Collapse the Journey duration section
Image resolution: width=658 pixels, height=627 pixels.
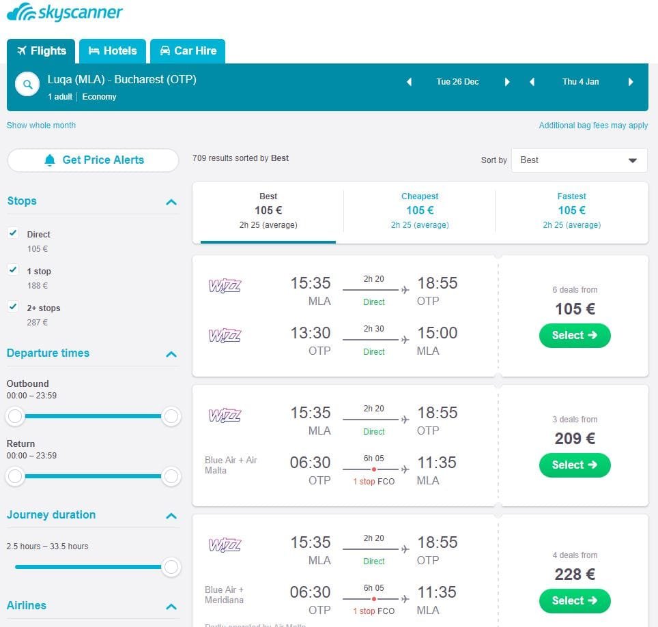click(171, 516)
